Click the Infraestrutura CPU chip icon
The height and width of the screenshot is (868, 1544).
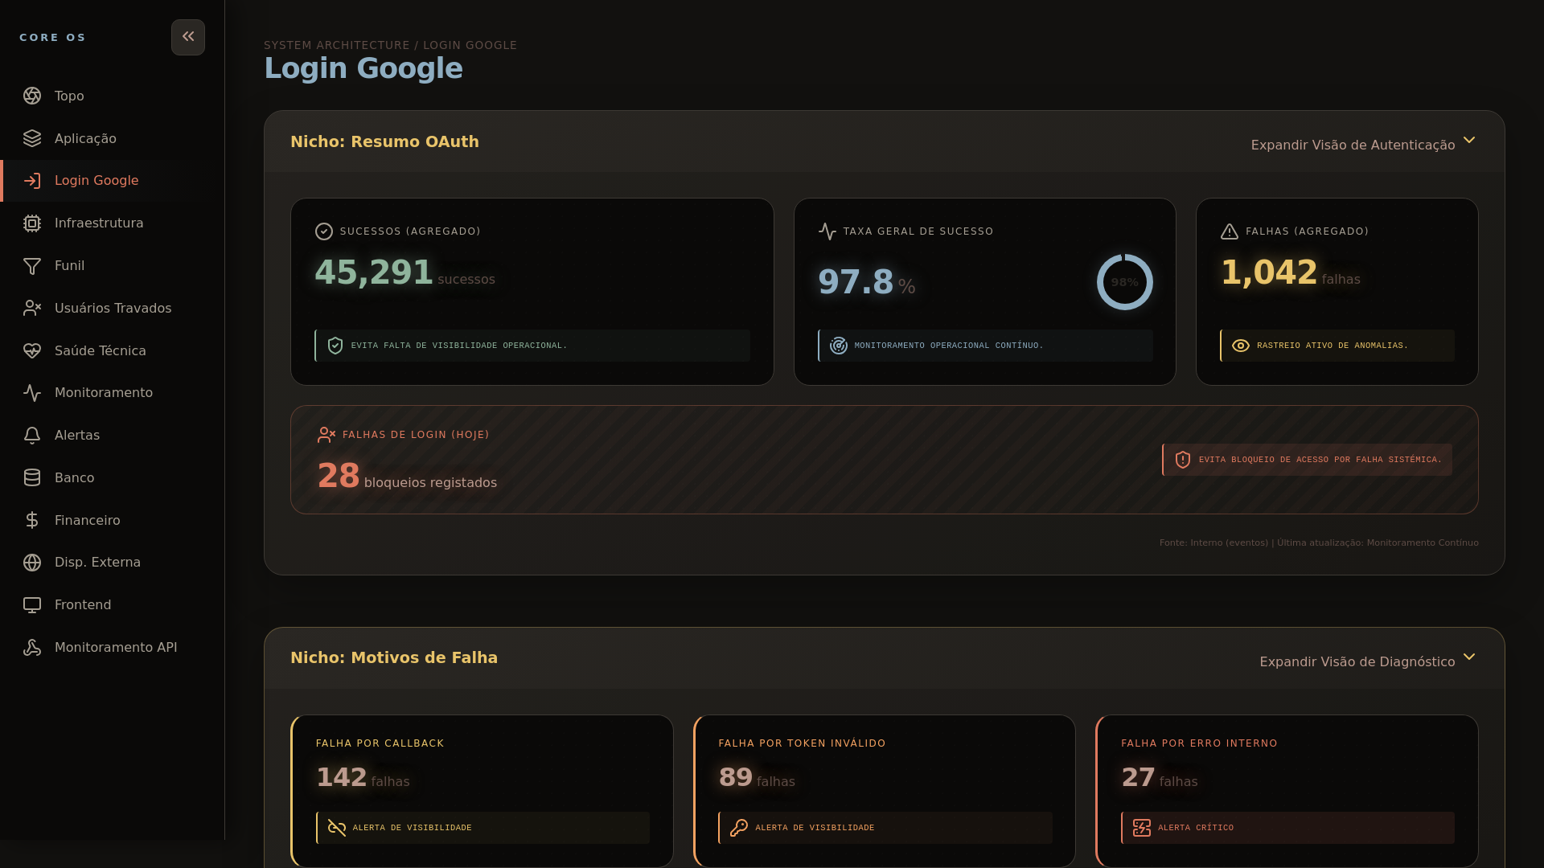point(32,223)
